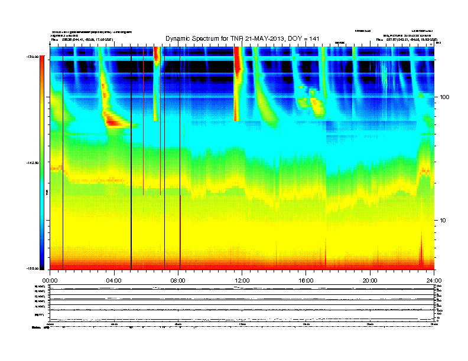Screen dimensions: 468x361
Task: Click the top-left "Re=" position readout above the plot
Action: 82,40
